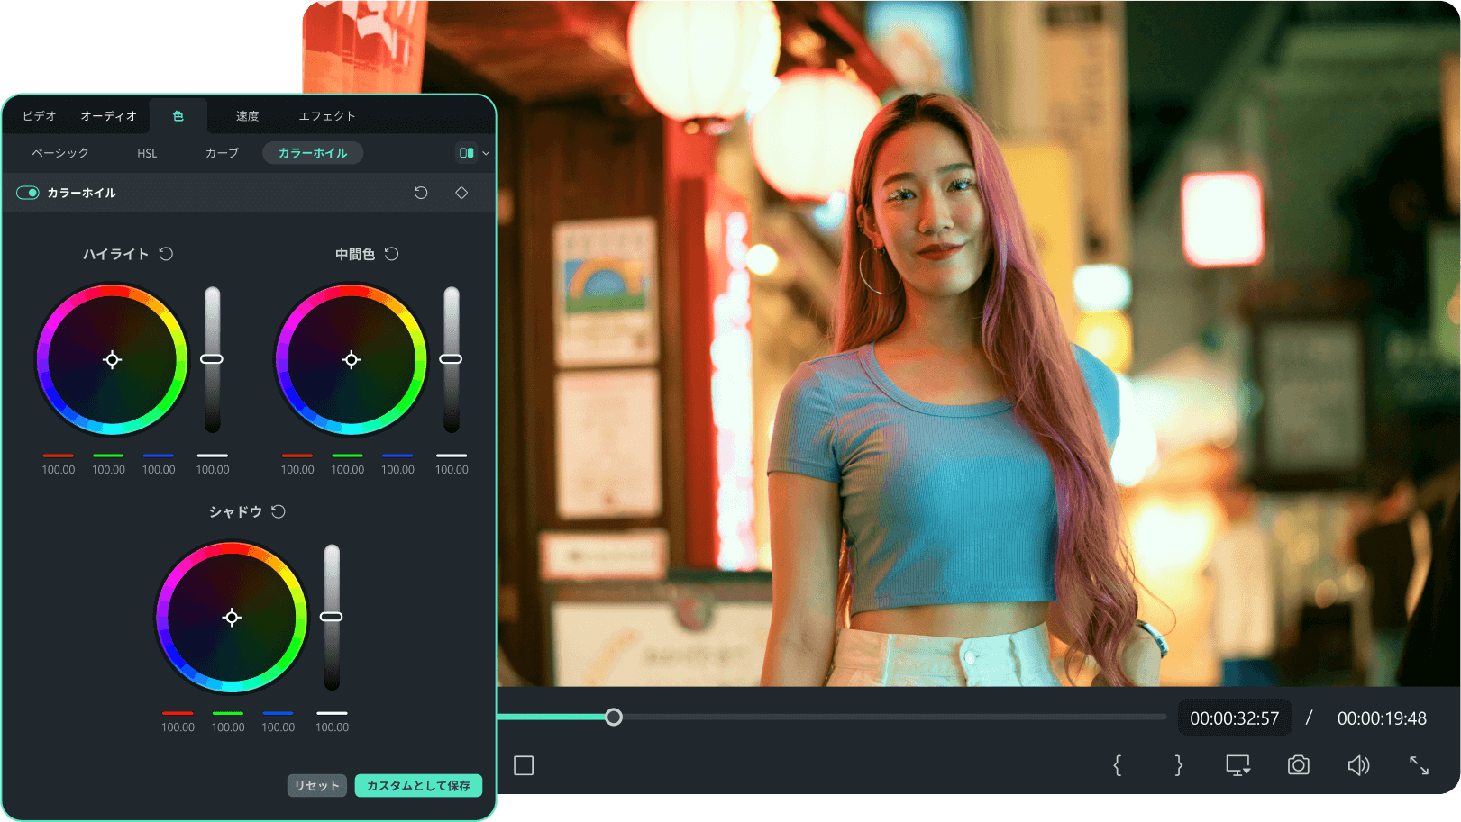Click the mark out brace icon
This screenshot has height=822, width=1461.
(x=1178, y=765)
